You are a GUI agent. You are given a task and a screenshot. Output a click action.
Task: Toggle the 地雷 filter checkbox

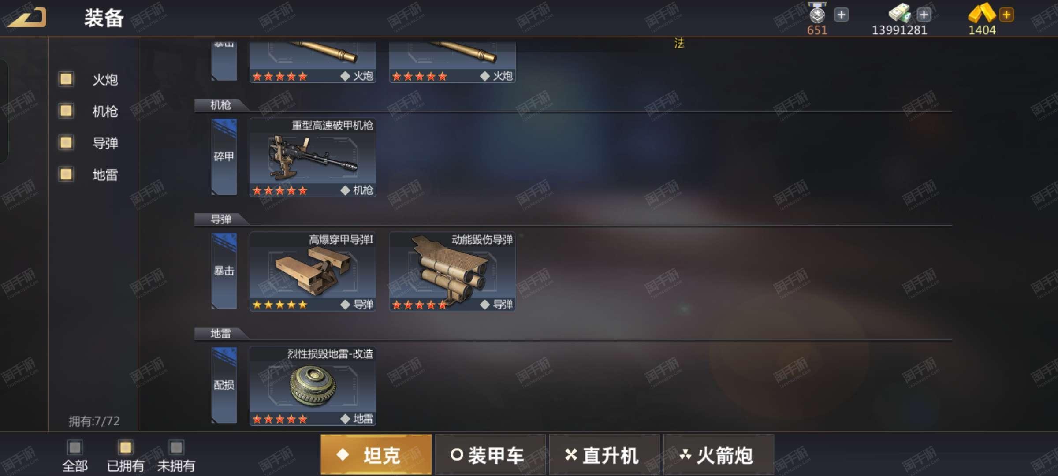(x=66, y=175)
